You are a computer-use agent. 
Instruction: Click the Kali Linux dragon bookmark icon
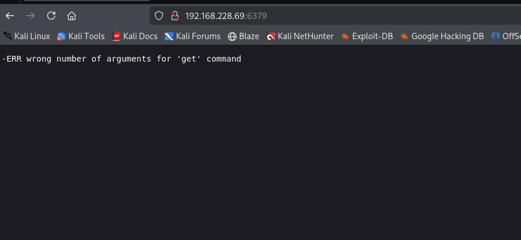click(7, 36)
